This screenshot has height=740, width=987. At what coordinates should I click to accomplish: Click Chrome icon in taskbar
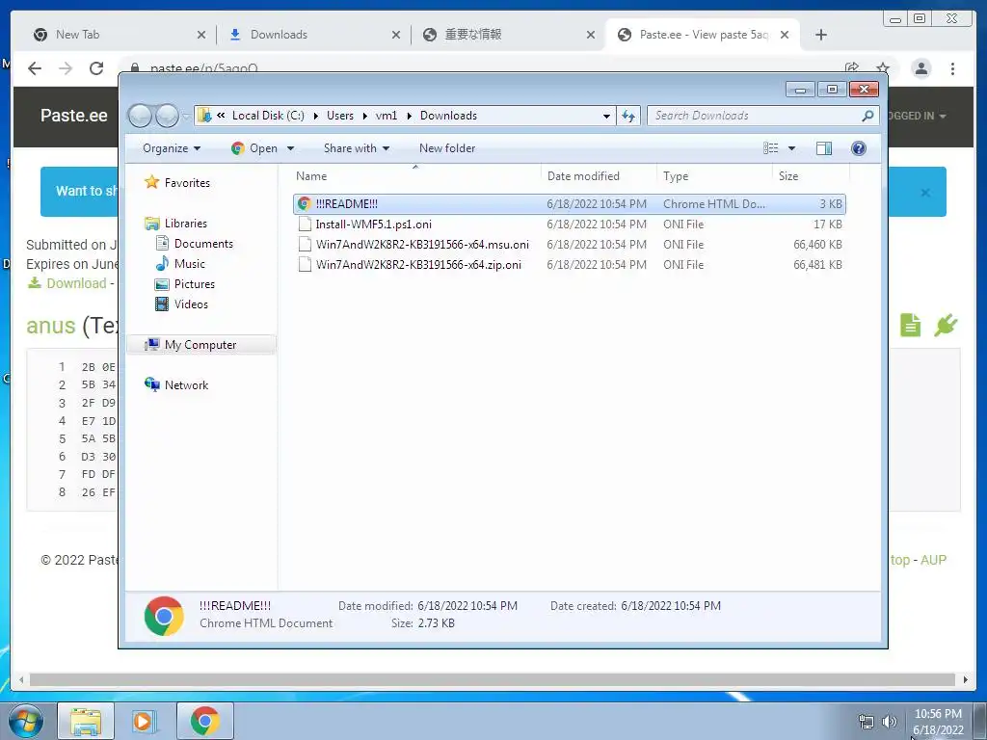(204, 721)
